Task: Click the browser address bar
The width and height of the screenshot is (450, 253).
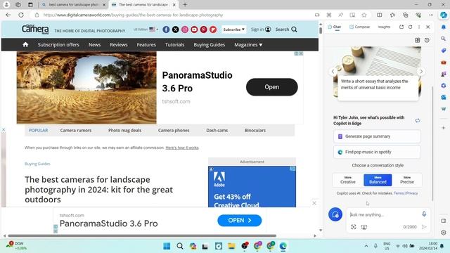Action: pyautogui.click(x=172, y=15)
